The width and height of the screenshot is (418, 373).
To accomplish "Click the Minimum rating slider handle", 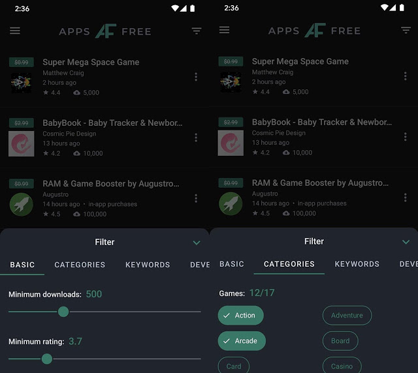I will click(x=47, y=359).
